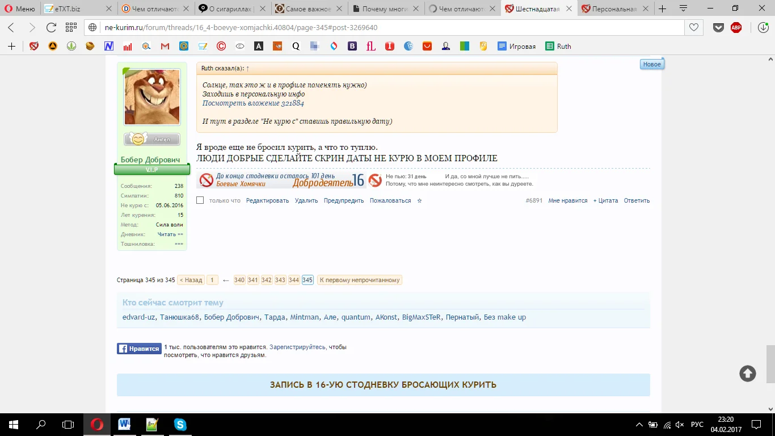This screenshot has width=775, height=436.
Task: Click the star bookmark icon under the post
Action: (419, 200)
